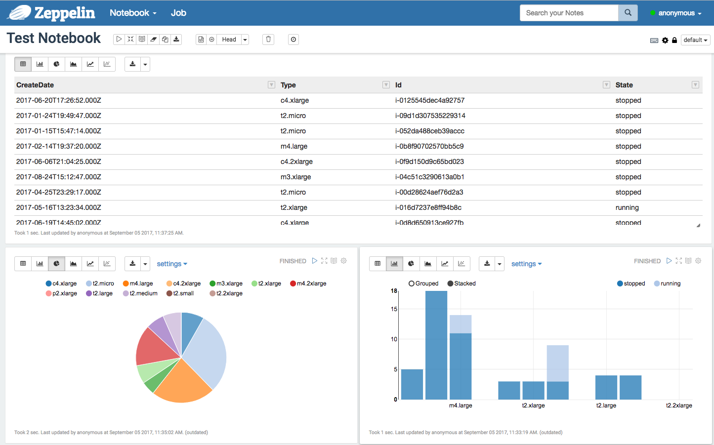Open interpreter binding gear in header
This screenshot has width=714, height=445.
[x=665, y=40]
